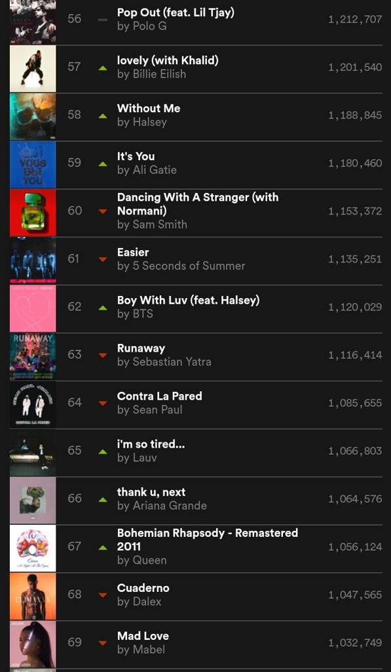Screen dimensions: 391x672
Task: Click the green up arrow beside lovely
Action: click(102, 68)
